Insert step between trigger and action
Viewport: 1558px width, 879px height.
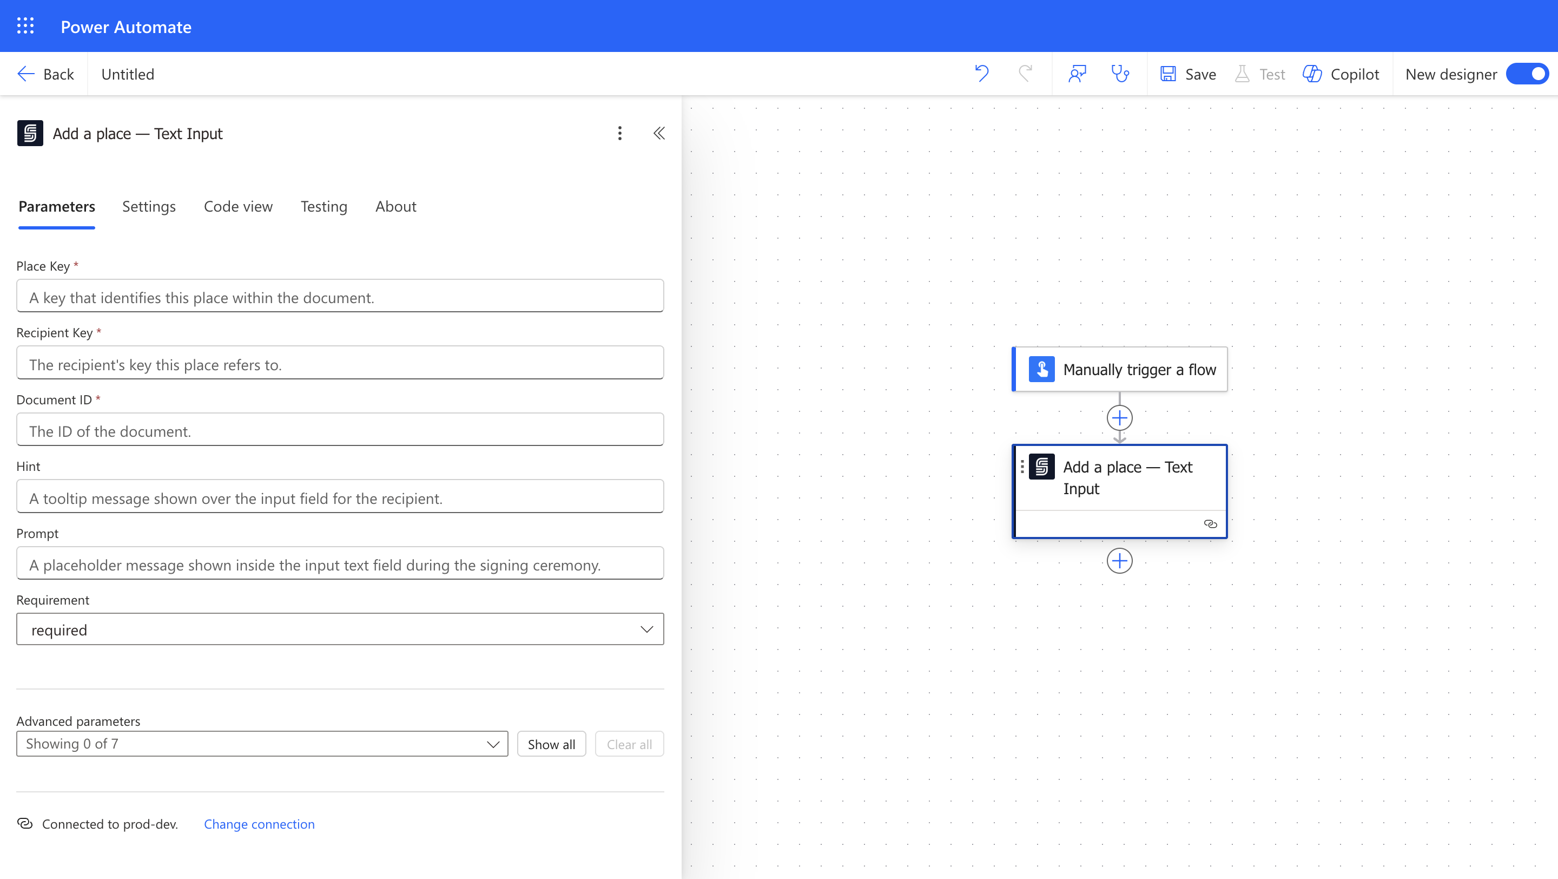[x=1119, y=418]
